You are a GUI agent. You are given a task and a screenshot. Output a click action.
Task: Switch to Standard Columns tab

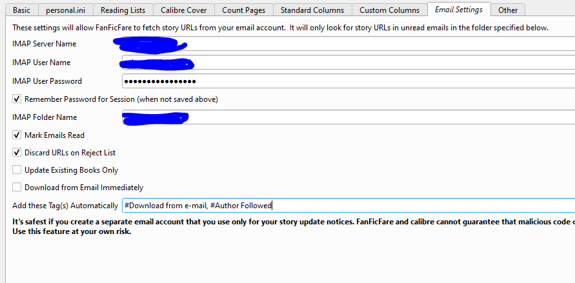click(x=312, y=10)
